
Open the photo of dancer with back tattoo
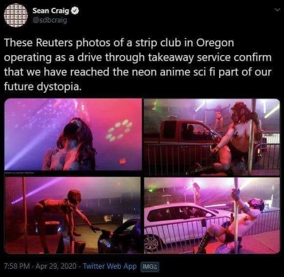click(73, 134)
